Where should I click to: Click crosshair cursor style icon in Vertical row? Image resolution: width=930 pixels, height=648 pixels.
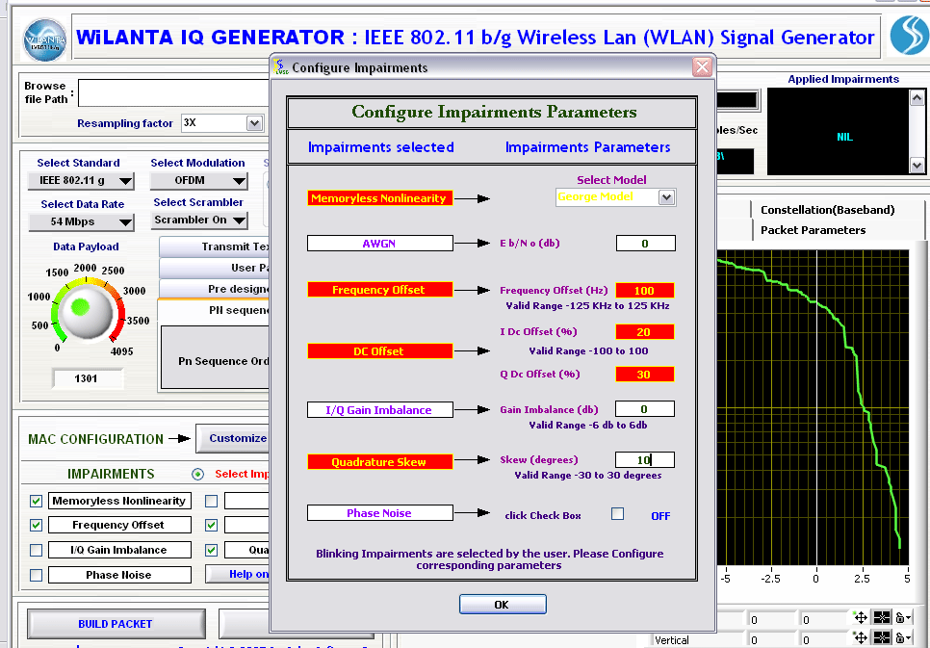coord(882,638)
